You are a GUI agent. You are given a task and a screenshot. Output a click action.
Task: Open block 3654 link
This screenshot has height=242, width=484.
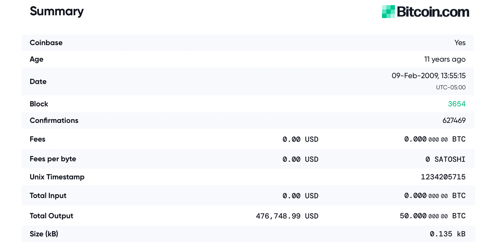pyautogui.click(x=457, y=104)
